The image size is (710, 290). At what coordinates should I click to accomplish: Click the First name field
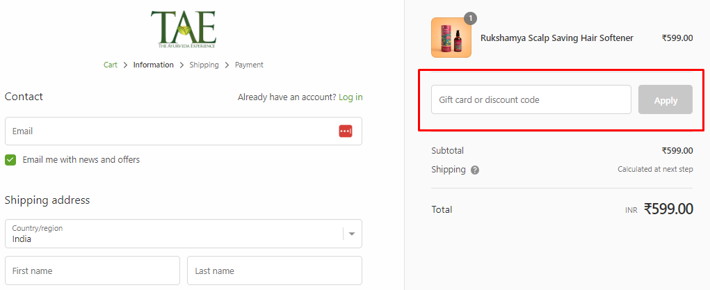click(92, 271)
